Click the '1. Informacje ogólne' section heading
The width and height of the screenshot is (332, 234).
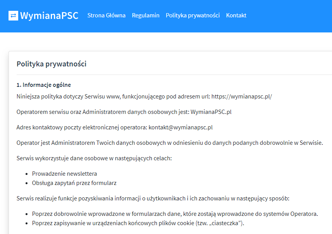tap(44, 85)
